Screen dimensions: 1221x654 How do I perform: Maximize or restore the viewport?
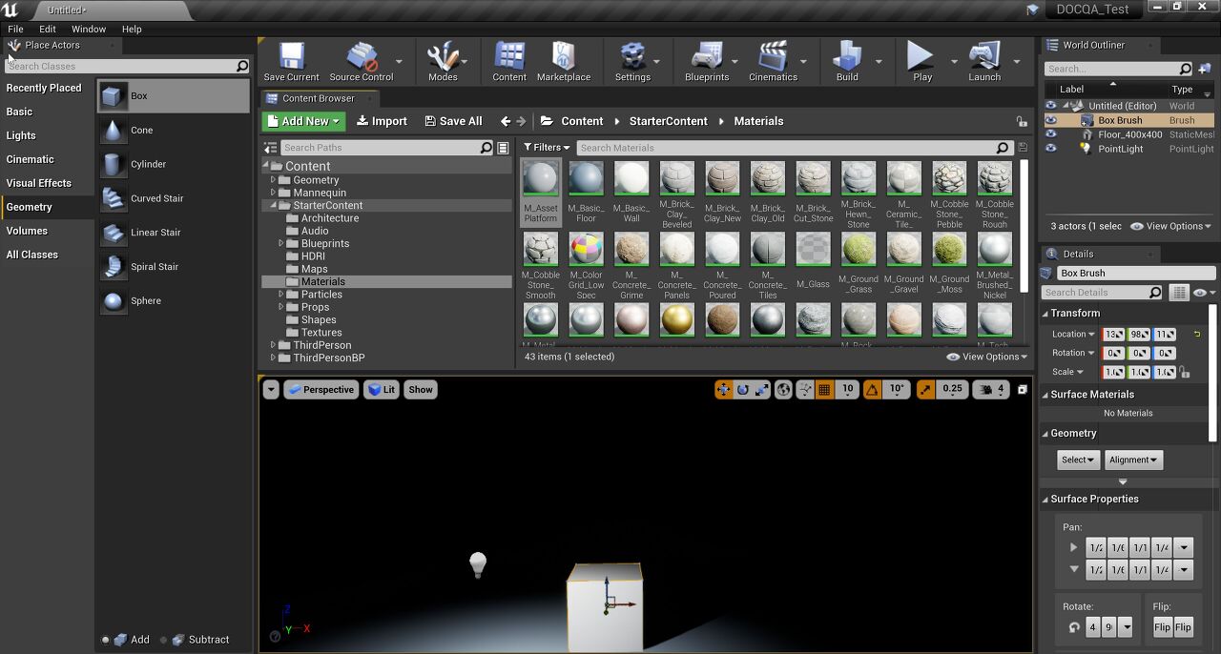tap(1022, 389)
